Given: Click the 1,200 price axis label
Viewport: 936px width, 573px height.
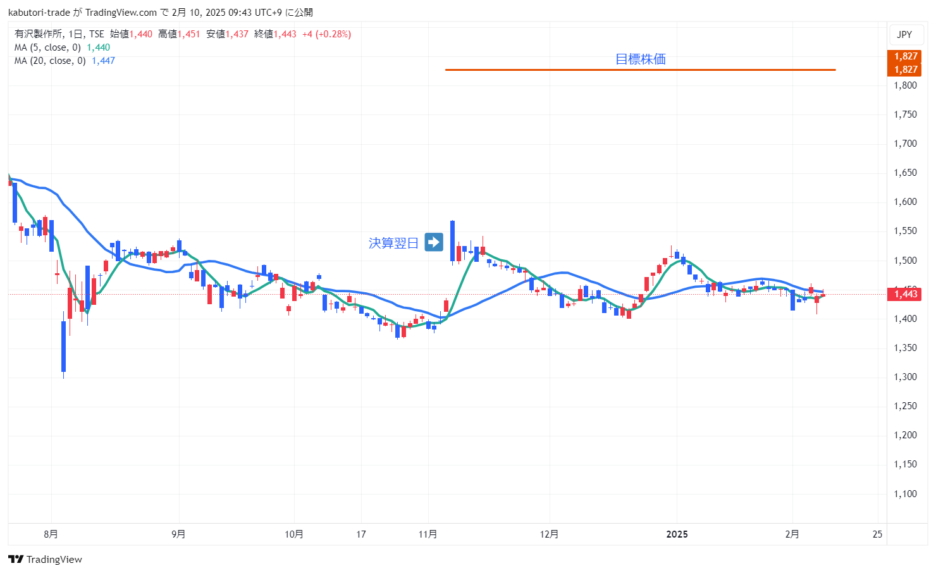Looking at the screenshot, I should [x=905, y=435].
